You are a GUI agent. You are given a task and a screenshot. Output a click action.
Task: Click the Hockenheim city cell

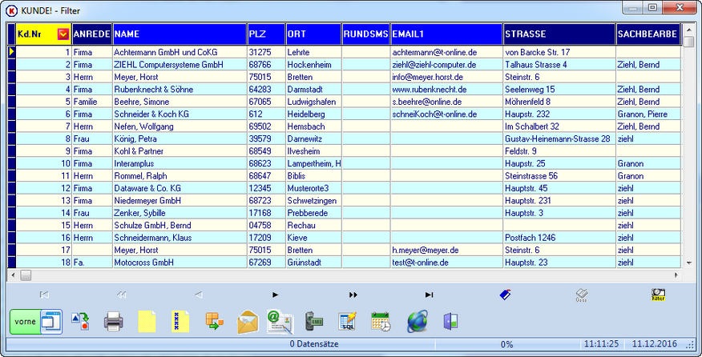click(x=314, y=65)
